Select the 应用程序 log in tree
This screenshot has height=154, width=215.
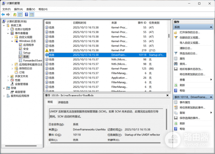(29, 45)
